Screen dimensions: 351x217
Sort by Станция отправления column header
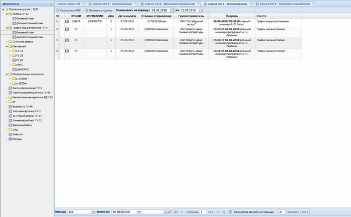pos(156,16)
